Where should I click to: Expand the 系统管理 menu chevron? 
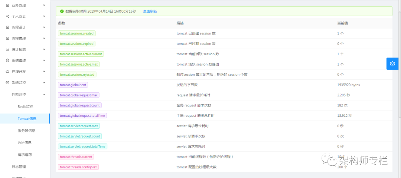44,60
